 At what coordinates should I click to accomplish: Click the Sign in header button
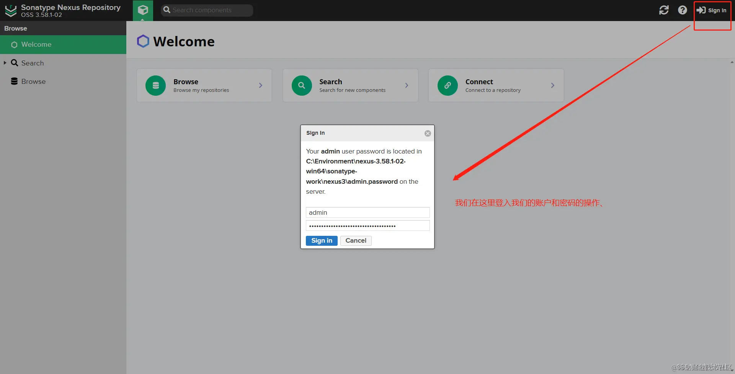[x=712, y=10]
